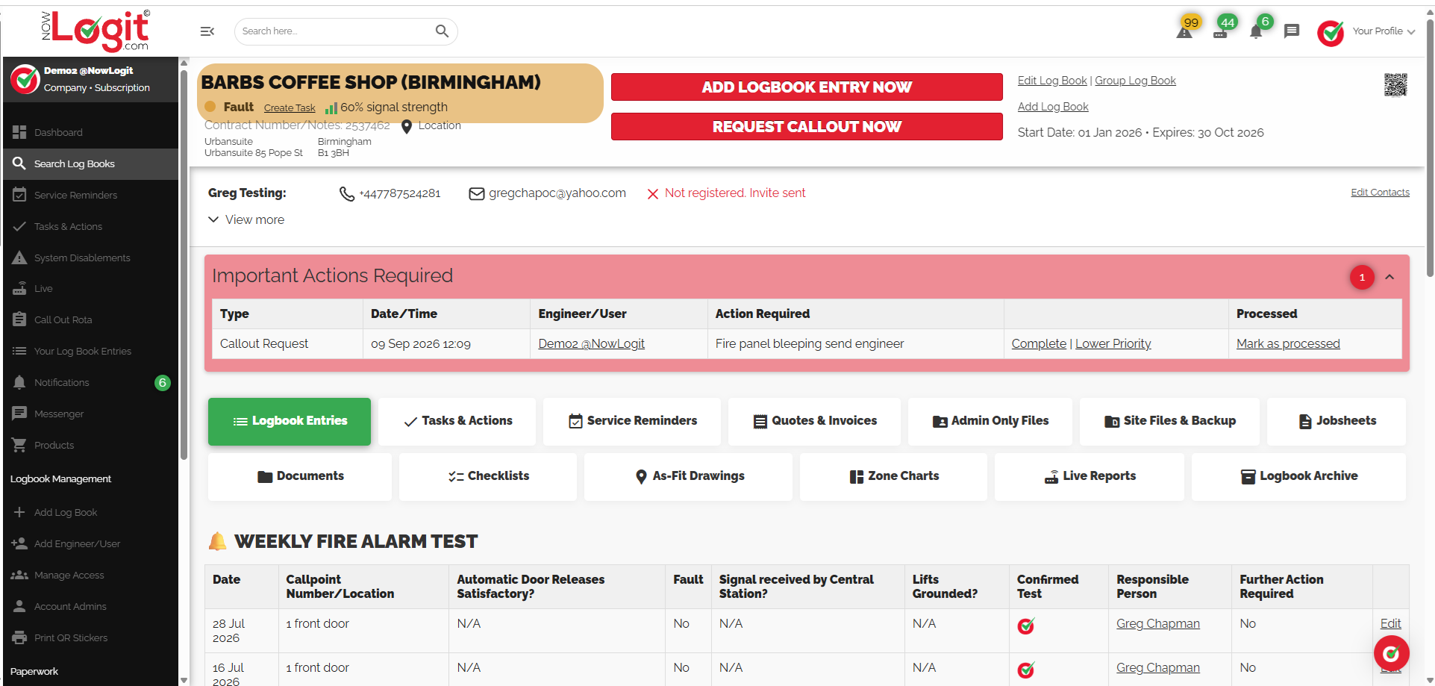Click the phone icon beside +447787524281

click(346, 194)
